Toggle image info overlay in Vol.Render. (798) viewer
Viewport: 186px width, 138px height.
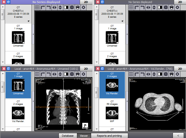coord(166,74)
